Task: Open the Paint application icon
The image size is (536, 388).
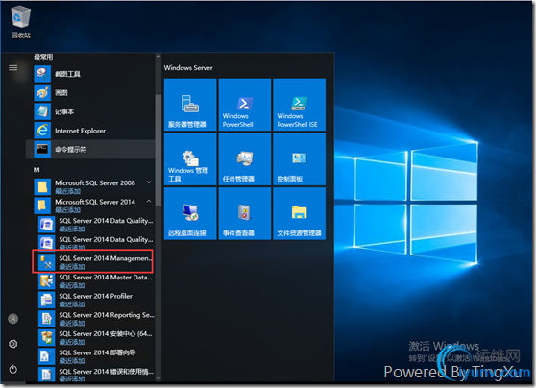Action: [x=42, y=92]
